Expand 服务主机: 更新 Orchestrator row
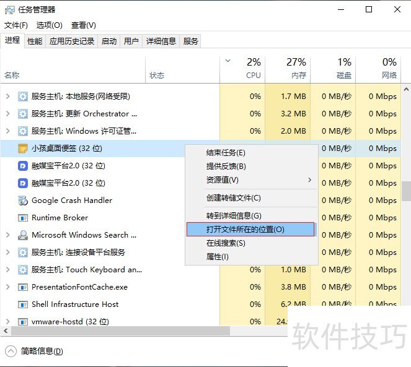This screenshot has width=411, height=367. click(x=8, y=114)
